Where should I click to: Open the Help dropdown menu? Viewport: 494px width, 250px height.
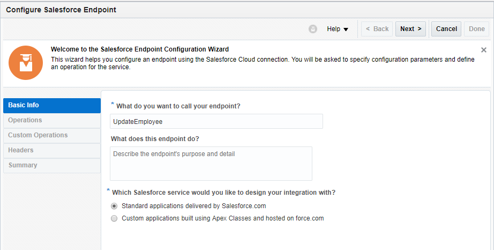tap(338, 29)
